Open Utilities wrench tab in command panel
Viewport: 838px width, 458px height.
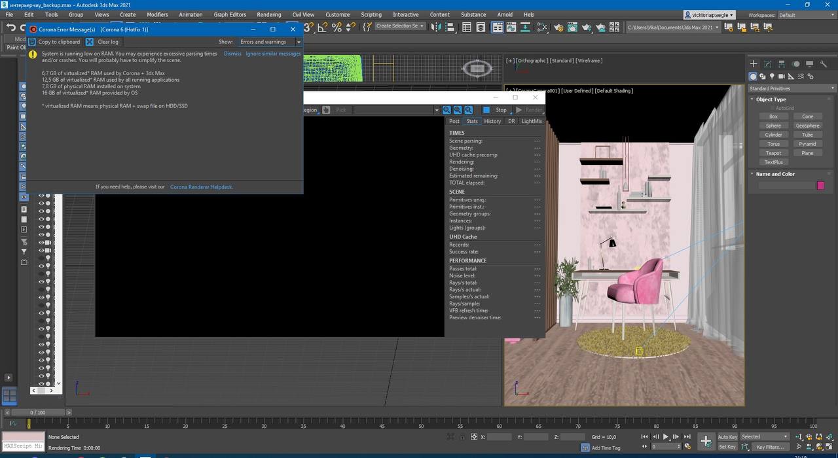point(824,63)
